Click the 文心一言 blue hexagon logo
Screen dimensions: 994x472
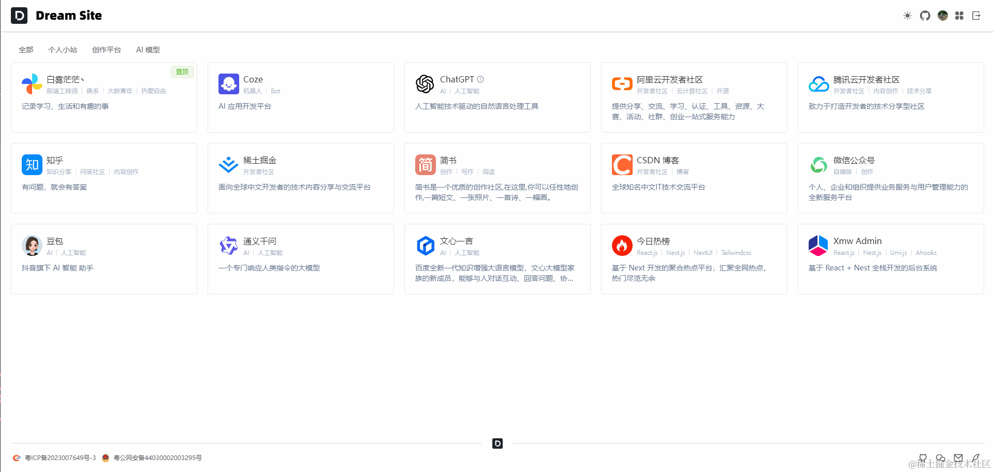(426, 246)
